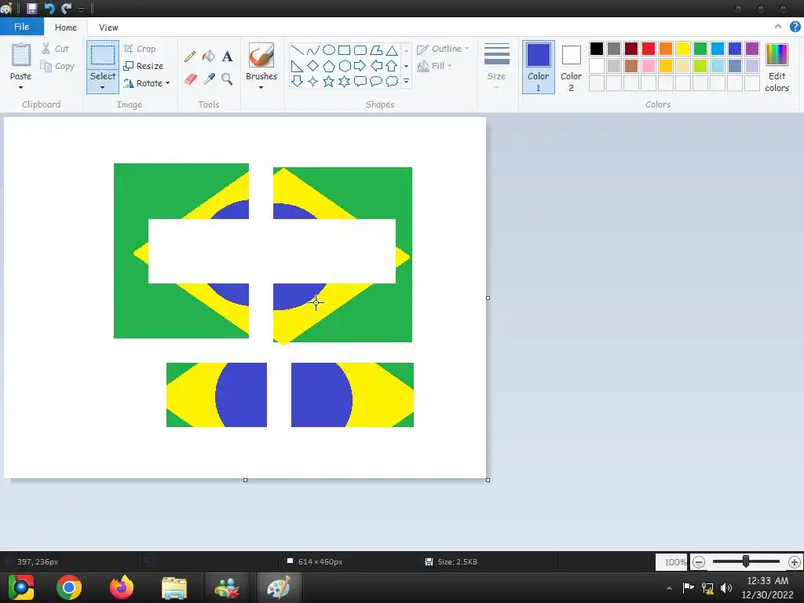Click the Save icon in title bar
The width and height of the screenshot is (804, 603).
pyautogui.click(x=31, y=8)
